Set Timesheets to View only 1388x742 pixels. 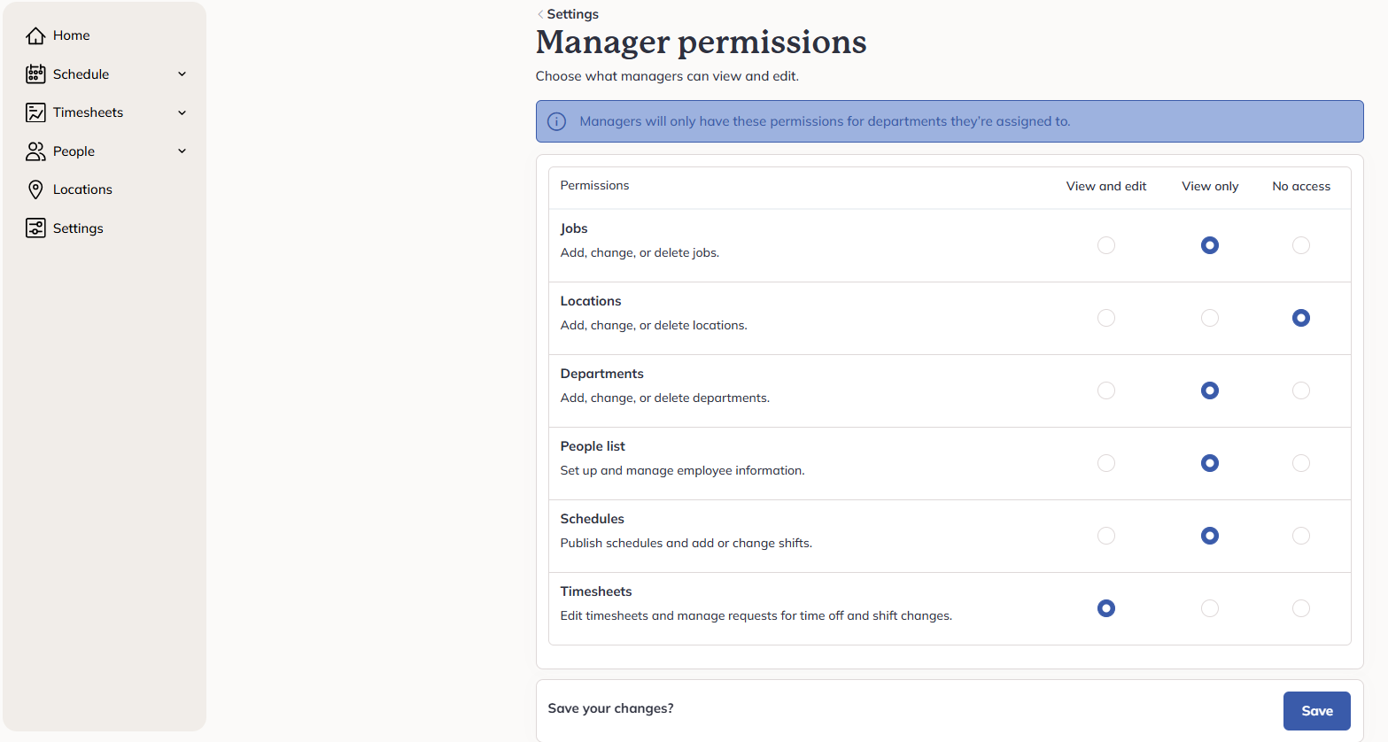click(1210, 608)
